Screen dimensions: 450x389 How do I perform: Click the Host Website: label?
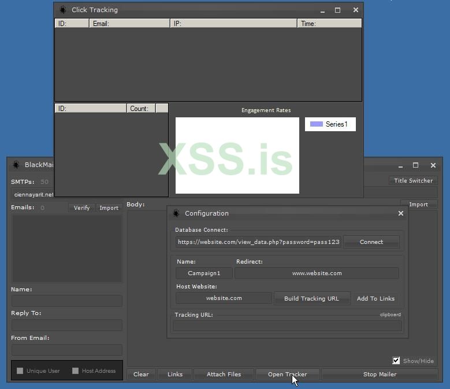pos(196,287)
